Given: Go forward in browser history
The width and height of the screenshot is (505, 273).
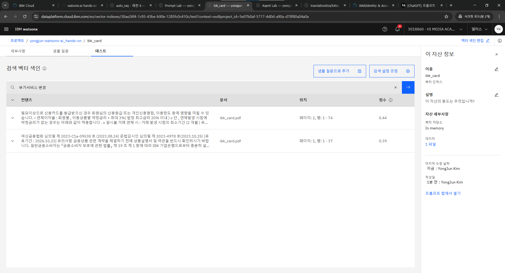Looking at the screenshot, I should coord(15,17).
